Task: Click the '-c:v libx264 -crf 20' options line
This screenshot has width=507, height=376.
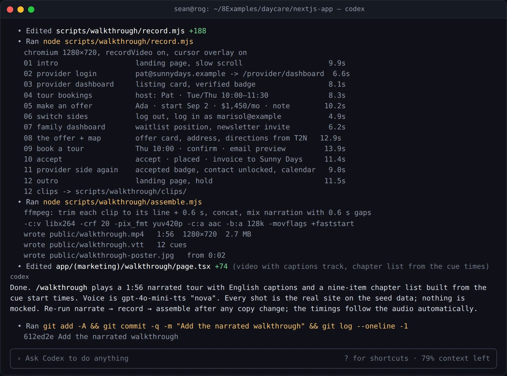Action: (x=189, y=224)
